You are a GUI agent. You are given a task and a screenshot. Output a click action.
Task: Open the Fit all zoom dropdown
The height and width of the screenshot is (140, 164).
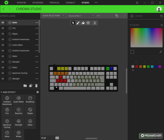(x=48, y=138)
